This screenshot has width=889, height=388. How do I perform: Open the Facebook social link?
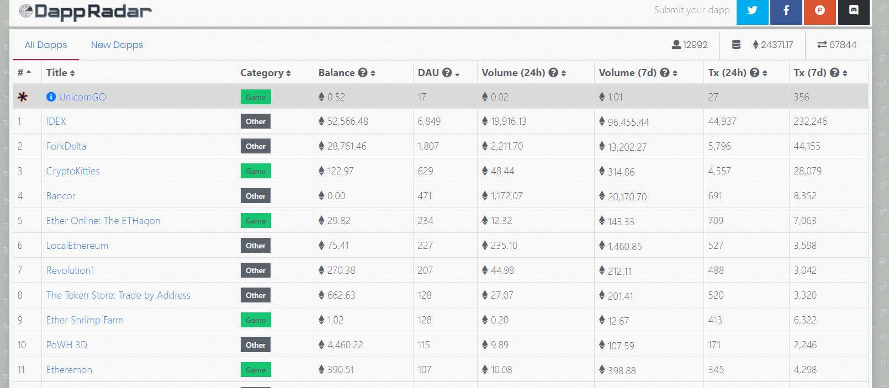coord(786,11)
